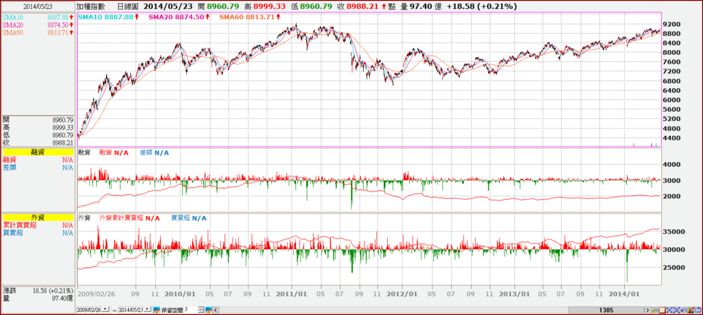703x315 pixels.
Task: Select the 融資 yellow panel header
Action: coord(38,153)
